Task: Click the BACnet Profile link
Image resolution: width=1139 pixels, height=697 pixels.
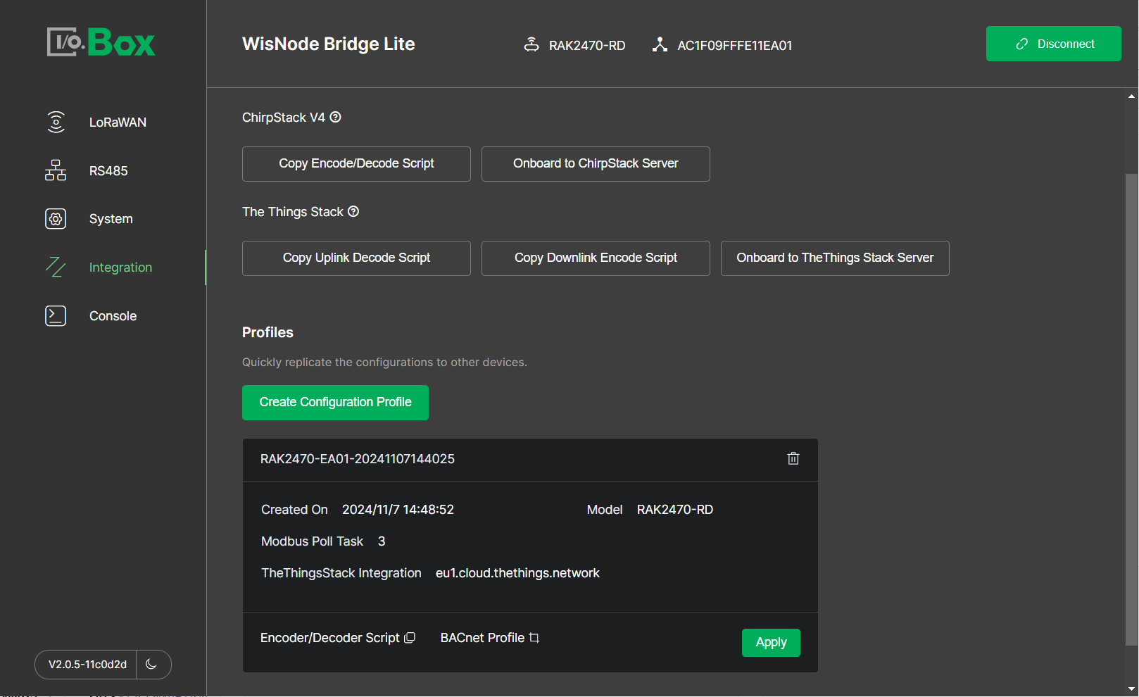Action: coord(482,638)
